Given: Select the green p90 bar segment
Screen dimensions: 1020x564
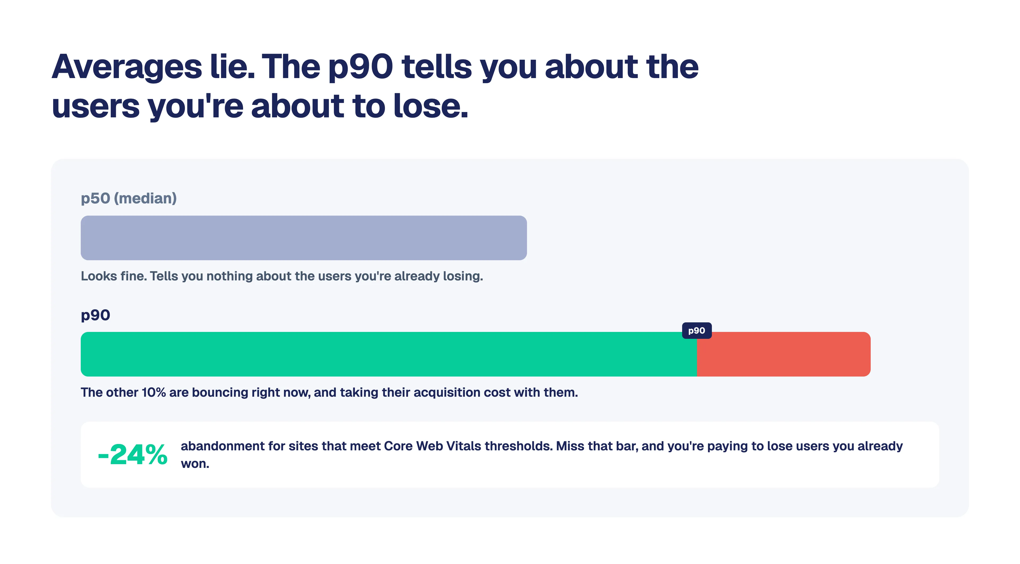Looking at the screenshot, I should pyautogui.click(x=388, y=354).
